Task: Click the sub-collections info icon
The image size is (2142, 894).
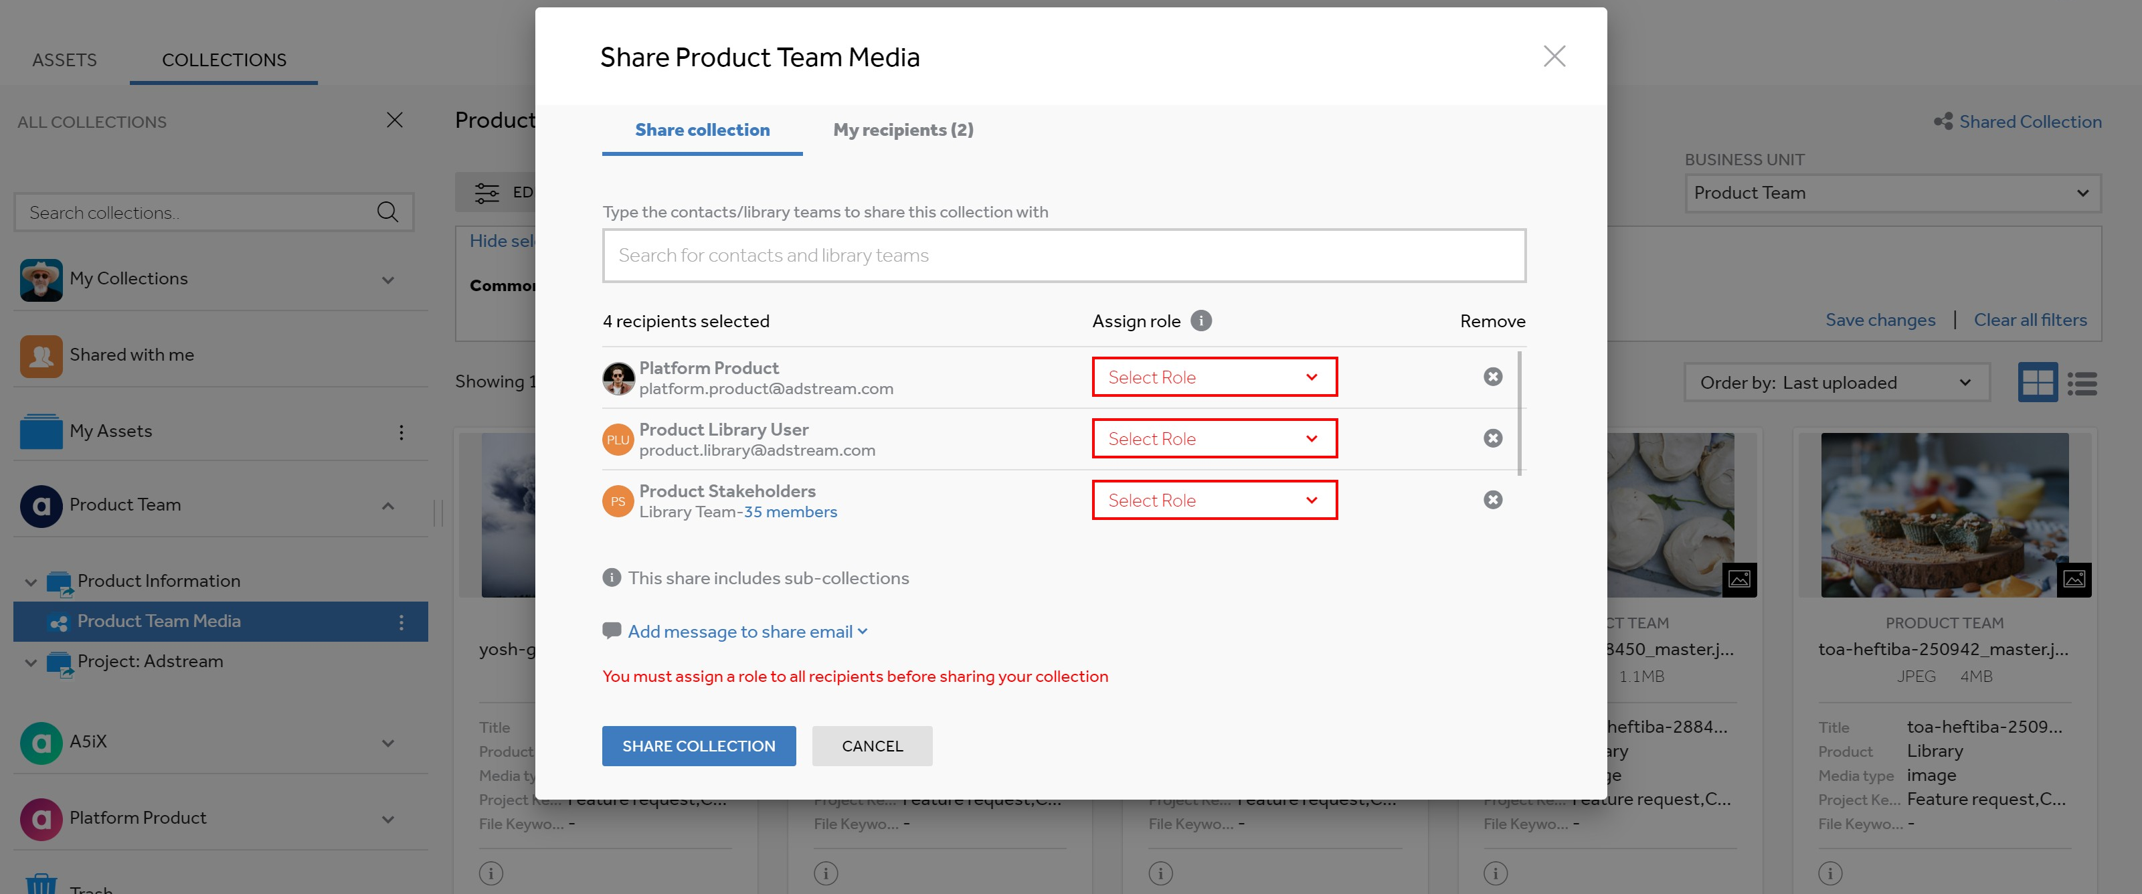Action: click(x=611, y=578)
